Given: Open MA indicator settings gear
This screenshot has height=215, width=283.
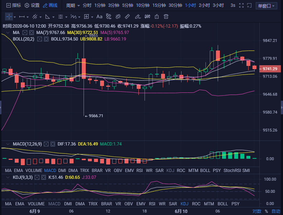Looking at the screenshot, I should point(25,33).
